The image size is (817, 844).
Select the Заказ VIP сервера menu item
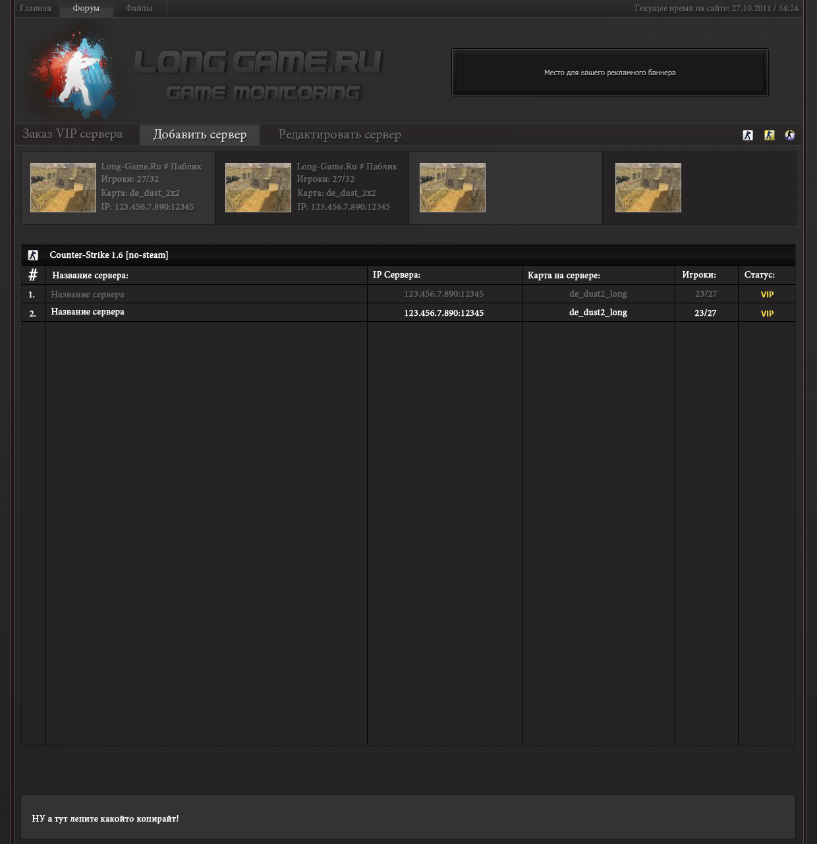tap(72, 134)
